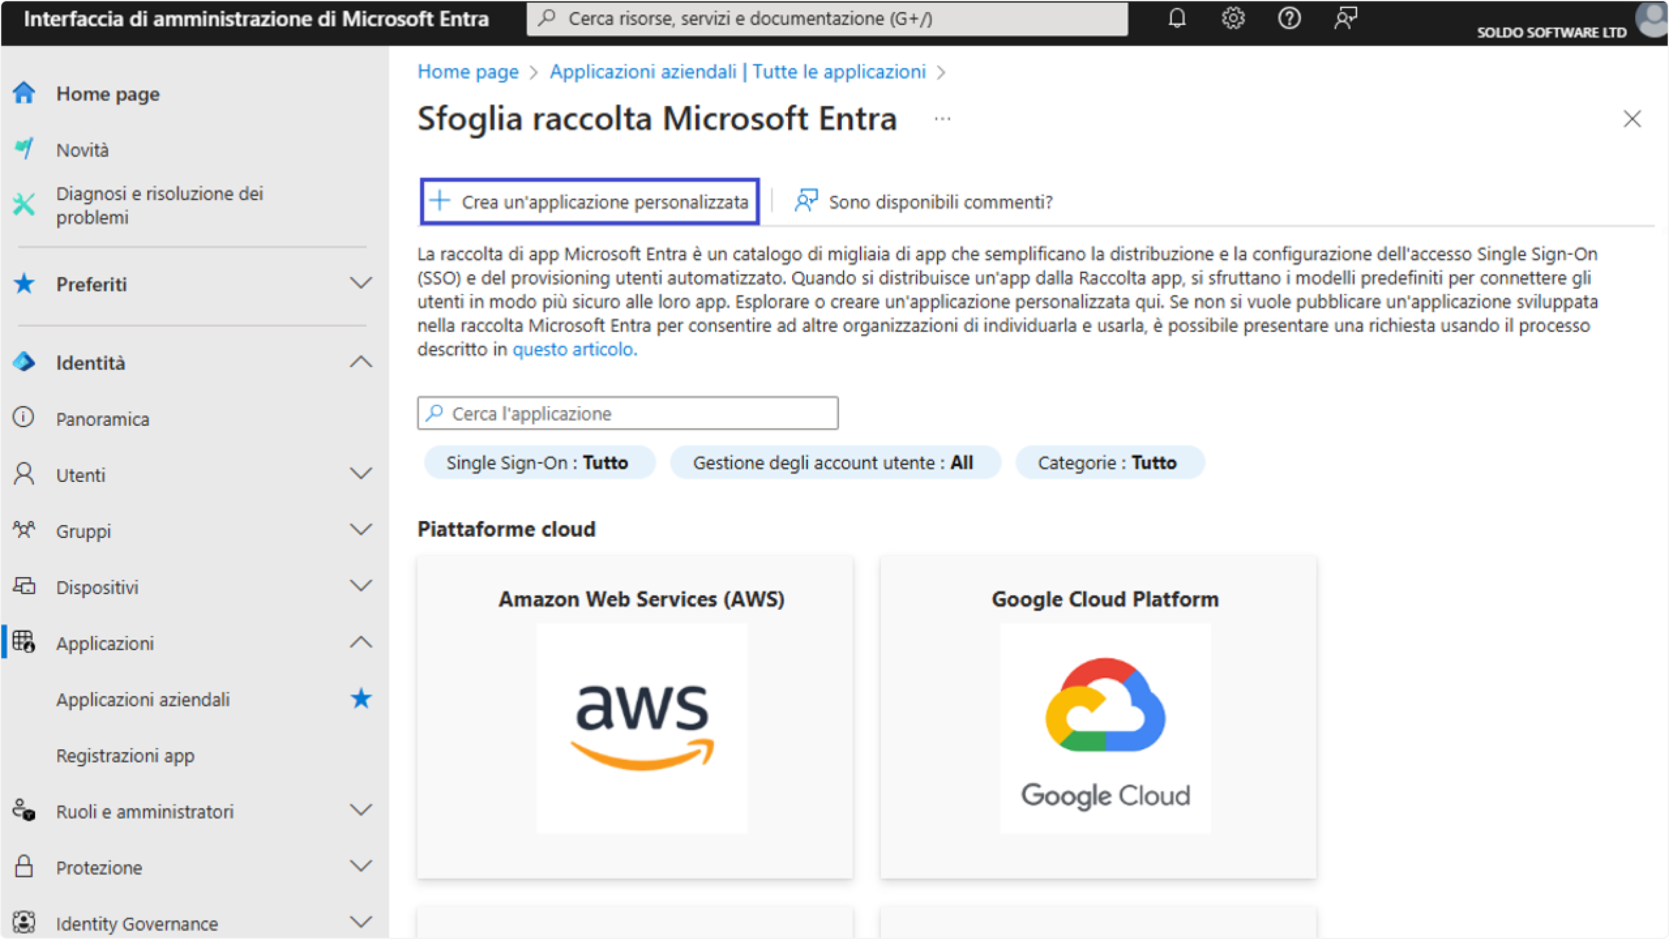This screenshot has width=1669, height=939.
Task: Click the SOLDO SOFTWARE LTD tenant label
Action: [1551, 32]
